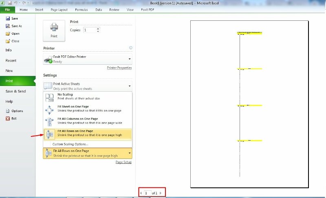
Task: Click the Copies number input field
Action: click(90, 30)
